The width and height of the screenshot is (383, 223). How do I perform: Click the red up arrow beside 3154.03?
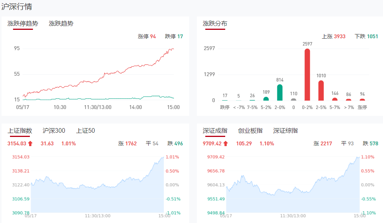click(x=31, y=144)
